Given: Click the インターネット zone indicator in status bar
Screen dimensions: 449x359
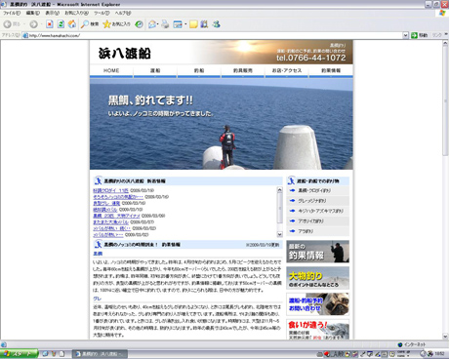Looking at the screenshot, I should coord(412,344).
